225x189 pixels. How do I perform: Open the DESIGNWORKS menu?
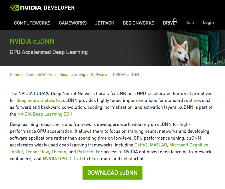coord(138,23)
